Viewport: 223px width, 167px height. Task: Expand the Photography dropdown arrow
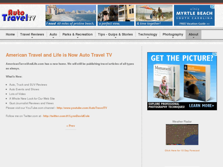173,38
